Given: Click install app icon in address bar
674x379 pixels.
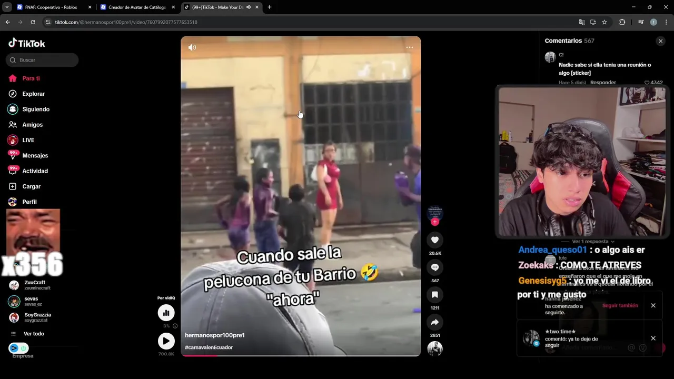Looking at the screenshot, I should coord(593,22).
